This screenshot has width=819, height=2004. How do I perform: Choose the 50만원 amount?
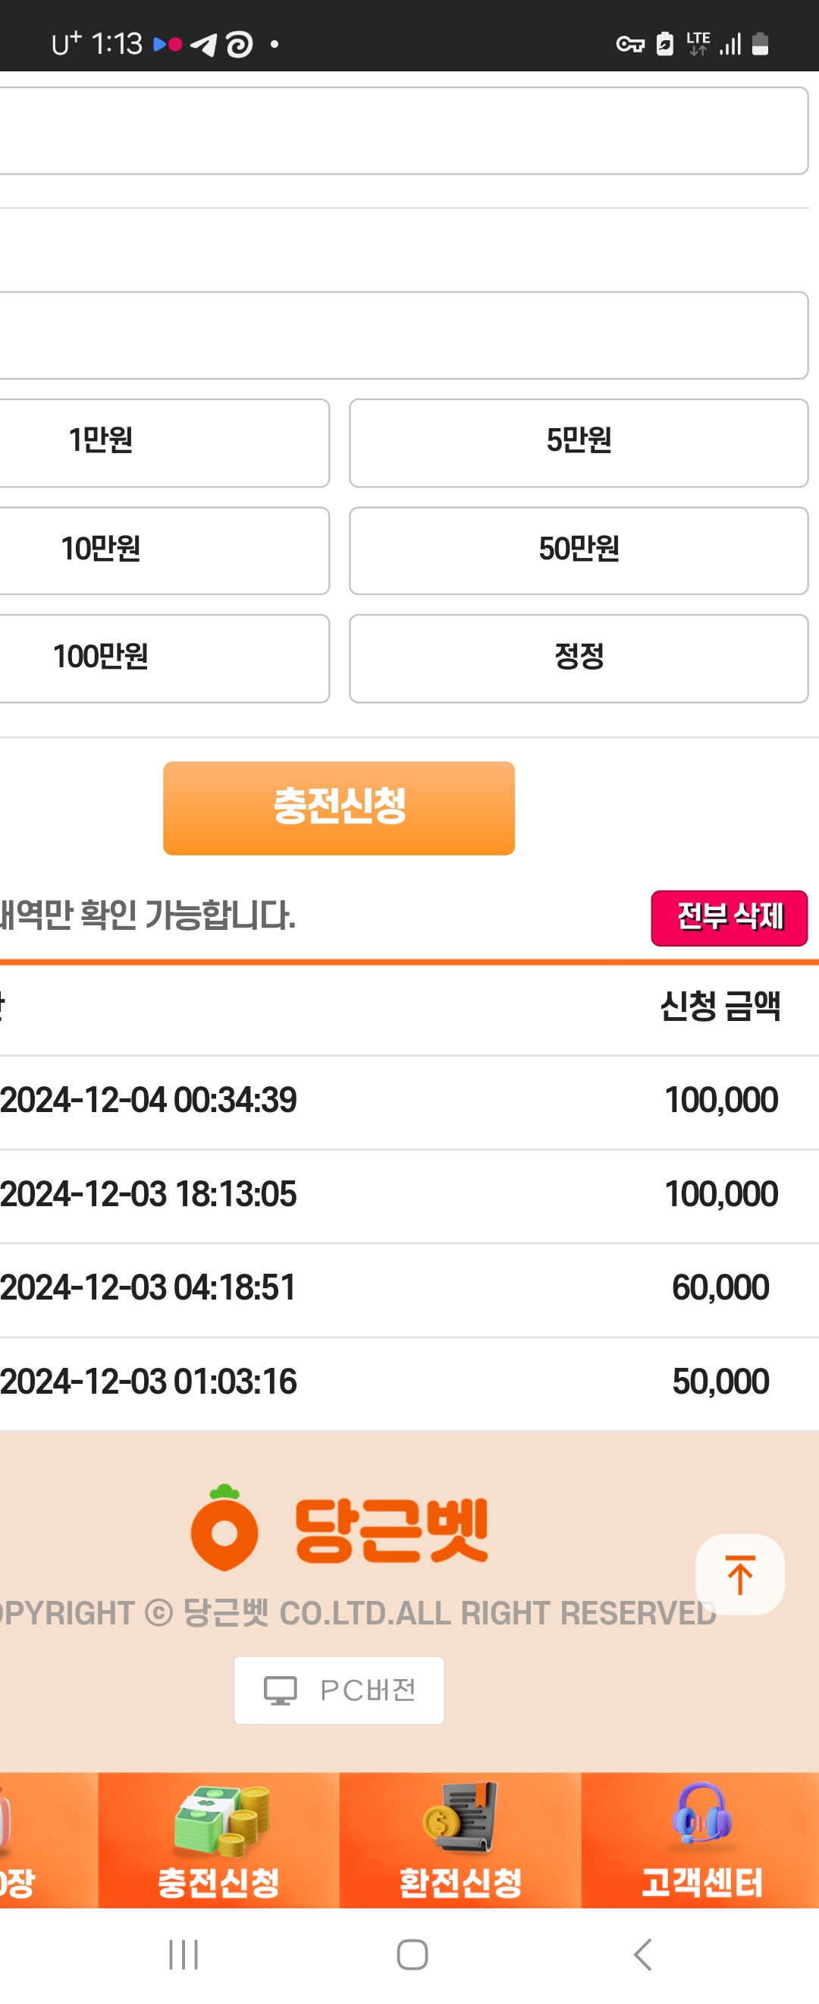(x=579, y=551)
